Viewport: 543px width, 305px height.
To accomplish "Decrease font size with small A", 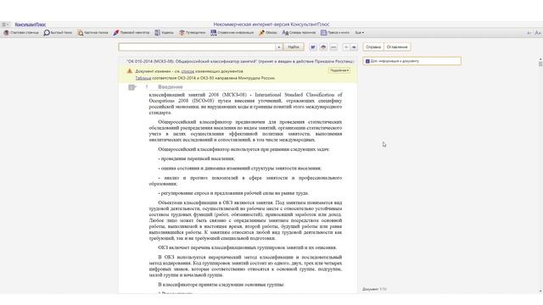I will coord(529,33).
